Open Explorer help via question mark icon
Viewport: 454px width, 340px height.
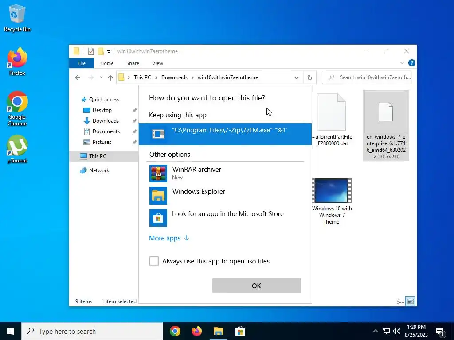tap(411, 63)
